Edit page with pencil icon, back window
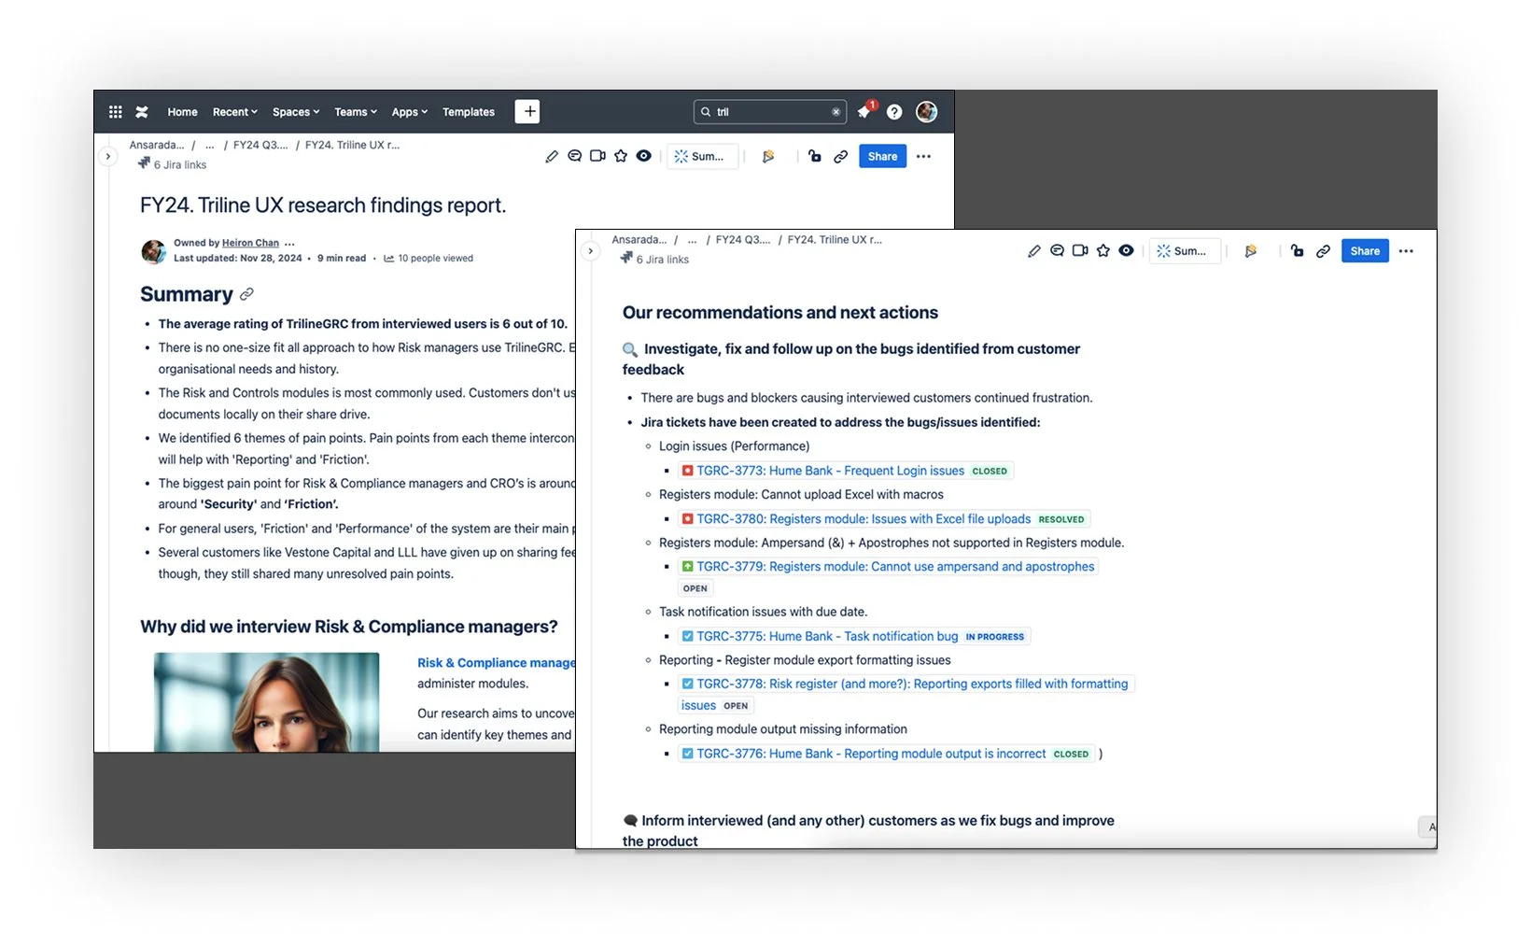The width and height of the screenshot is (1531, 946). [552, 156]
